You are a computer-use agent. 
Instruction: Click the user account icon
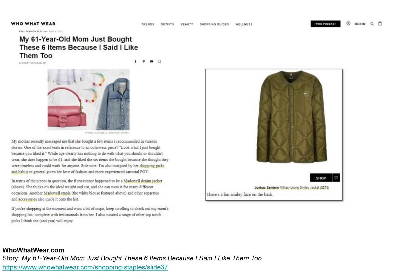(x=348, y=23)
